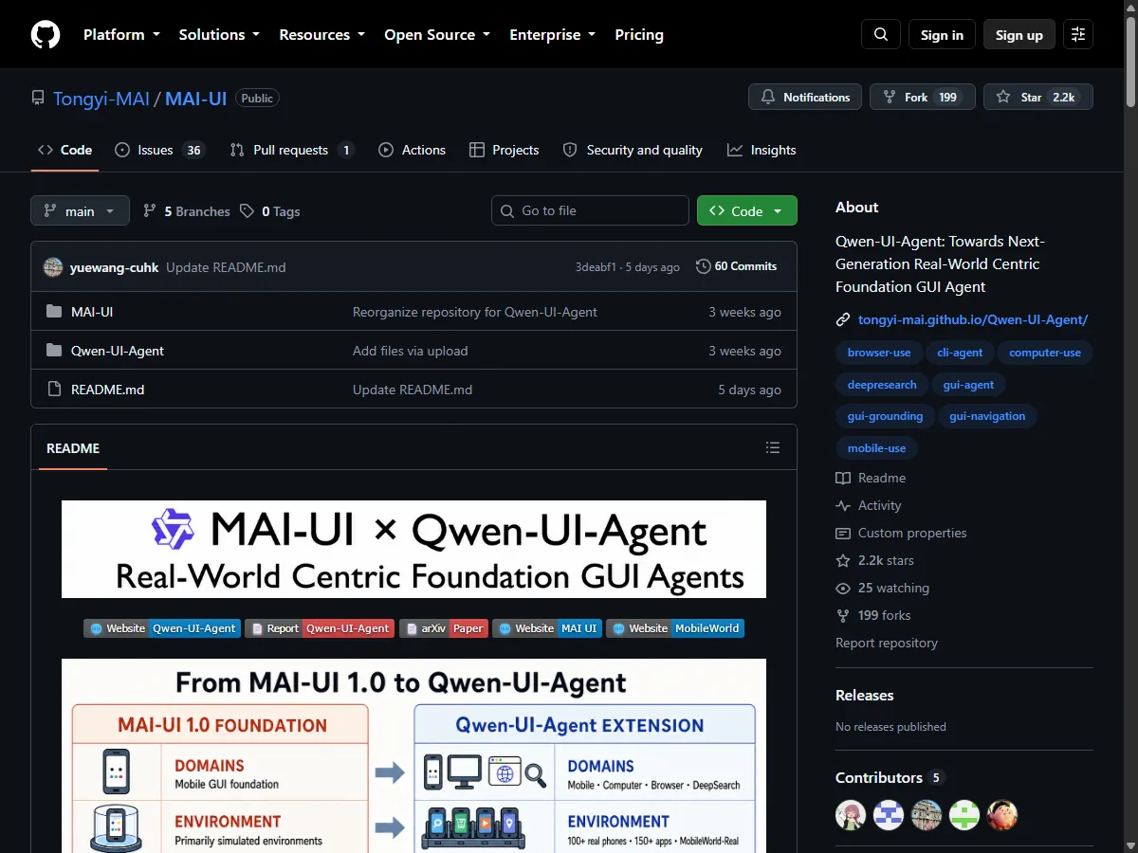Expand the Enterprise menu
This screenshot has width=1138, height=853.
coord(553,35)
